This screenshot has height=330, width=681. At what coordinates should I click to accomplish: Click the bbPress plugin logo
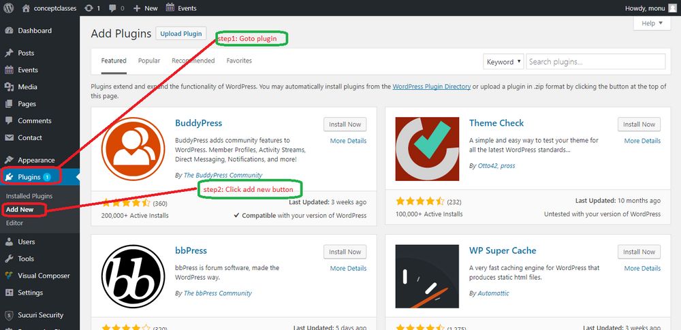click(133, 277)
